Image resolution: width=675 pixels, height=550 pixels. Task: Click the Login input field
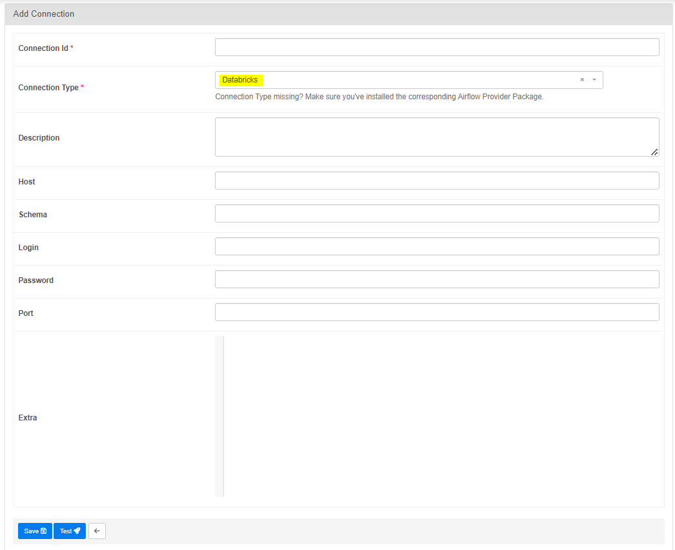[436, 246]
